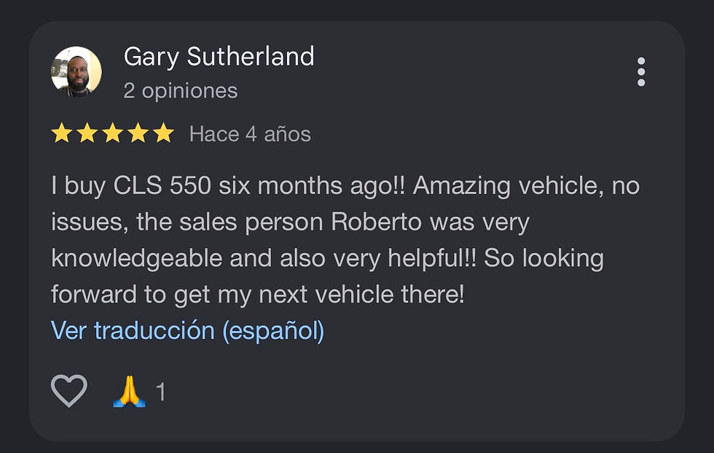Click the fourth yellow rating star
Viewport: 714px width, 453px height.
tap(138, 133)
